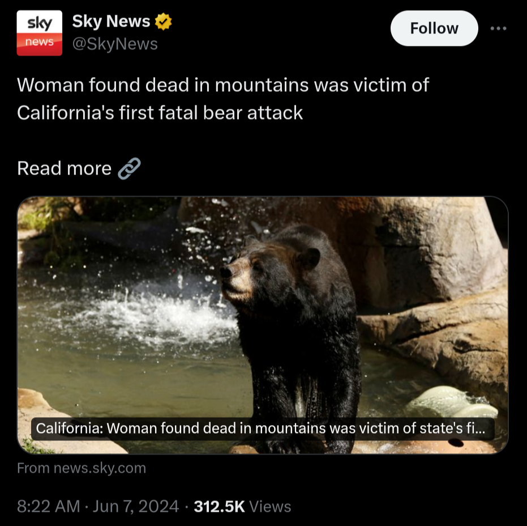
Task: Click the Jun 7, 2024 date
Action: [136, 507]
